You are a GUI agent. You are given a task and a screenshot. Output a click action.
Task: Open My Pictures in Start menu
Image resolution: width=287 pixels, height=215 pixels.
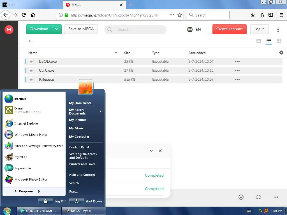pyautogui.click(x=77, y=120)
